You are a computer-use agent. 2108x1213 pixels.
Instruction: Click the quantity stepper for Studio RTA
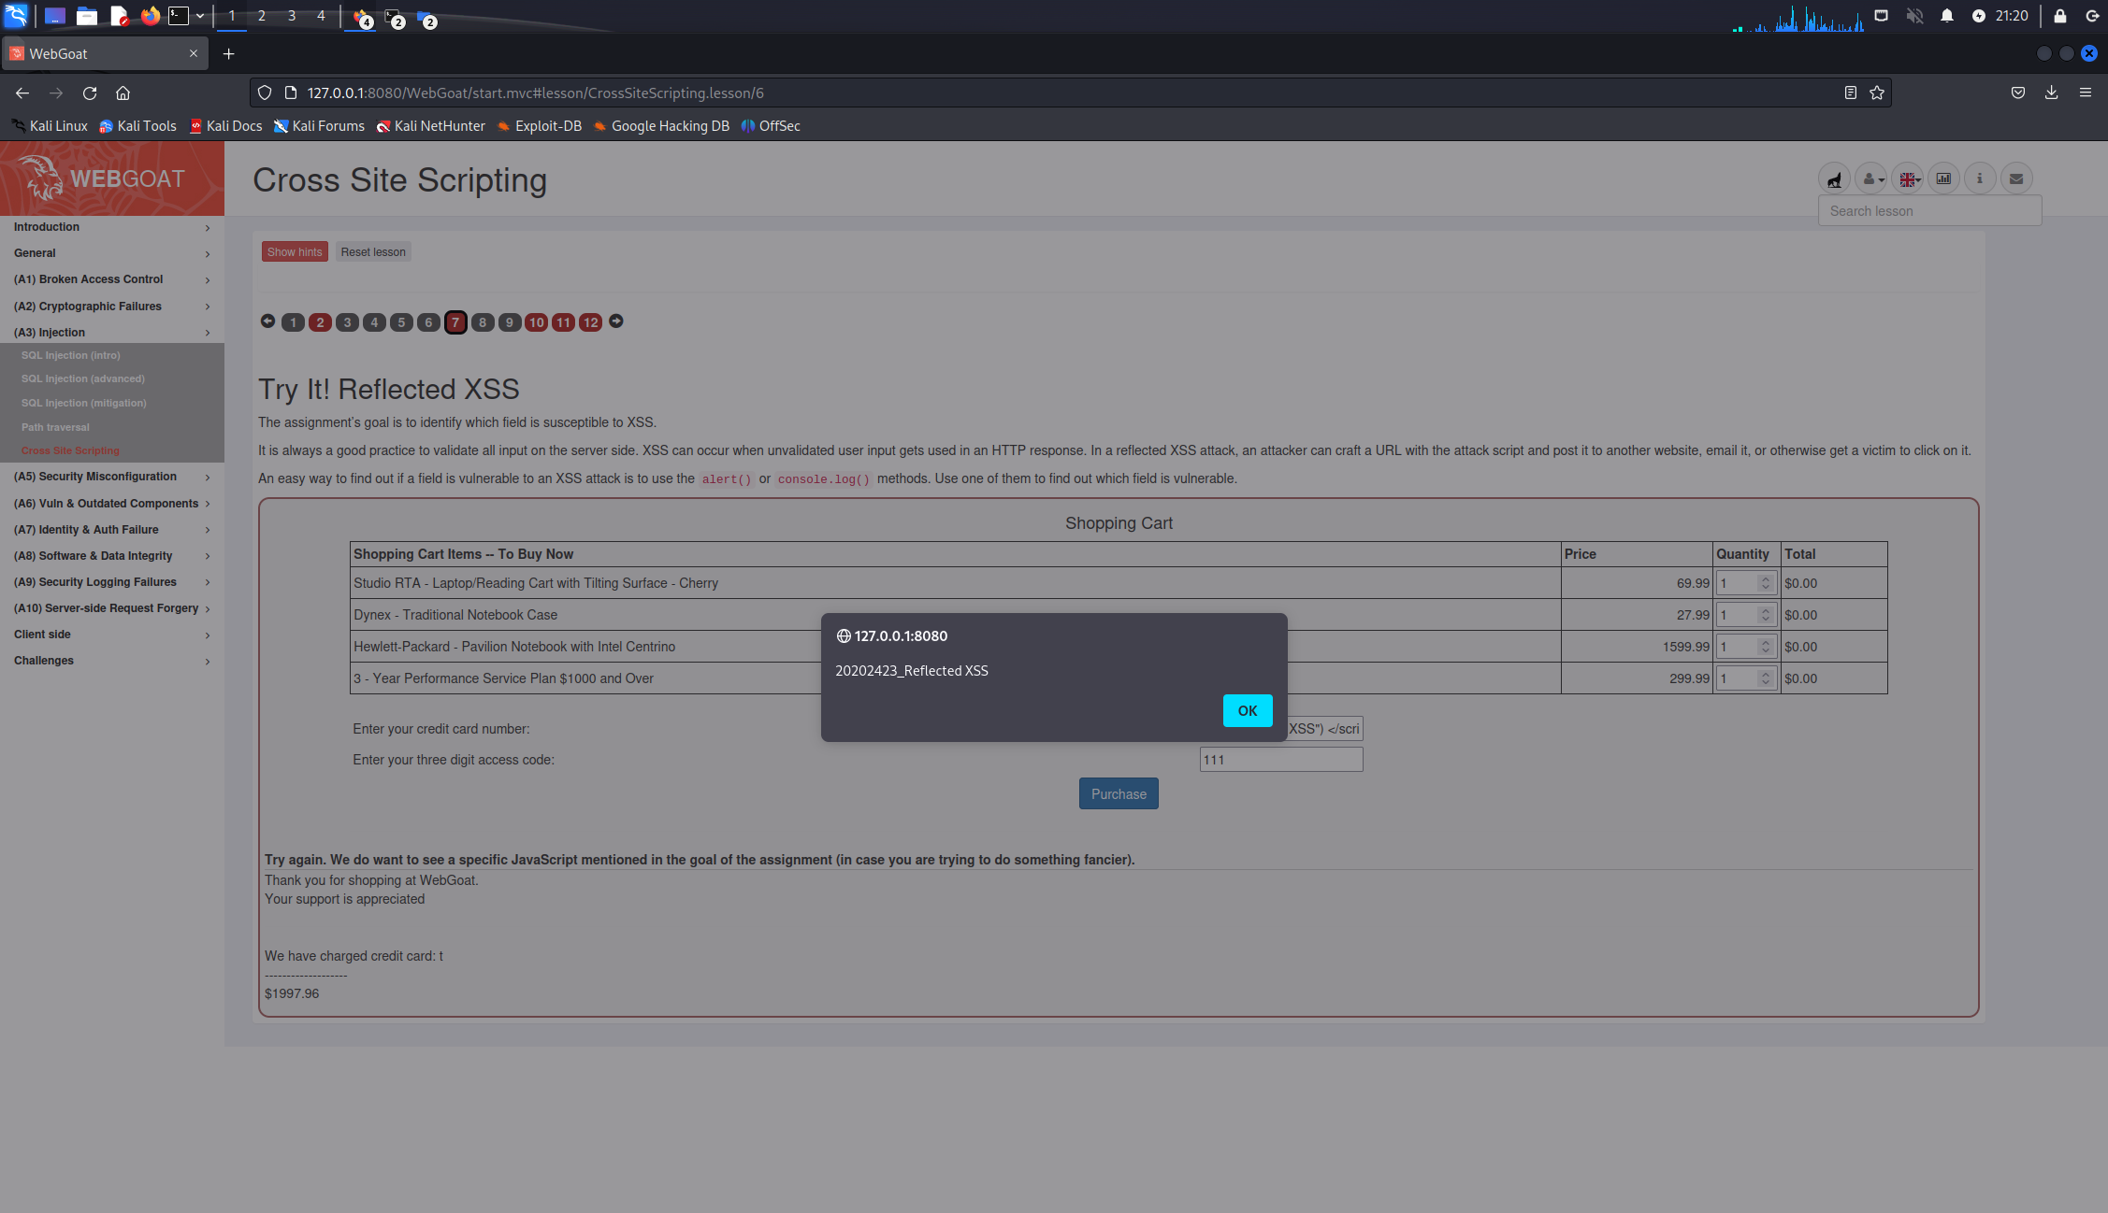[1765, 583]
